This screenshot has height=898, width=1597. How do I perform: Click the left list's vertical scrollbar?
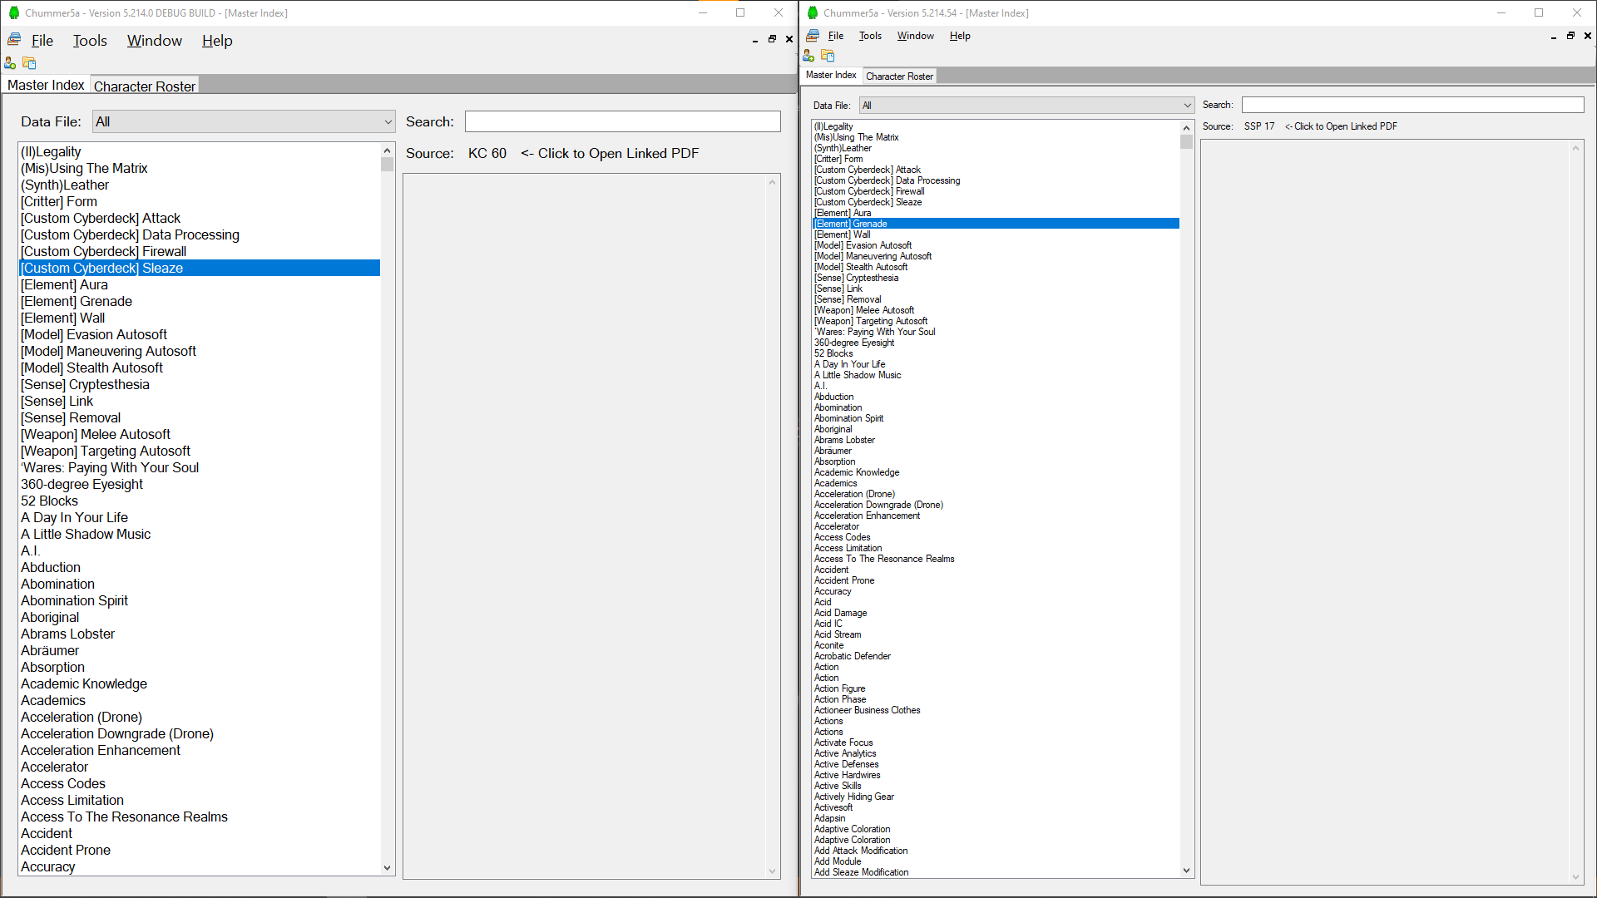[x=387, y=499]
